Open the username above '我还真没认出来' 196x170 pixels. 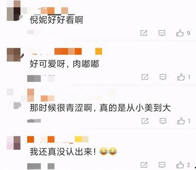[x=58, y=140]
